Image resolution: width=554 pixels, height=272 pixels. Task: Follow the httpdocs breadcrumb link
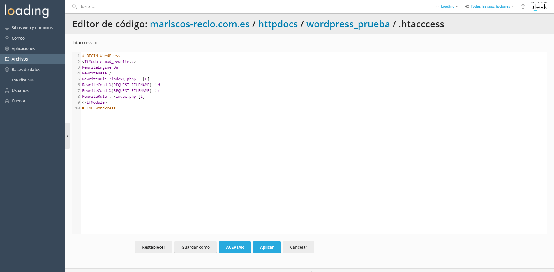point(278,24)
